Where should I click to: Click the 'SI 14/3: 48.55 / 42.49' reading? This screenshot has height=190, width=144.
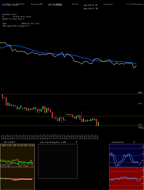tap(22, 17)
